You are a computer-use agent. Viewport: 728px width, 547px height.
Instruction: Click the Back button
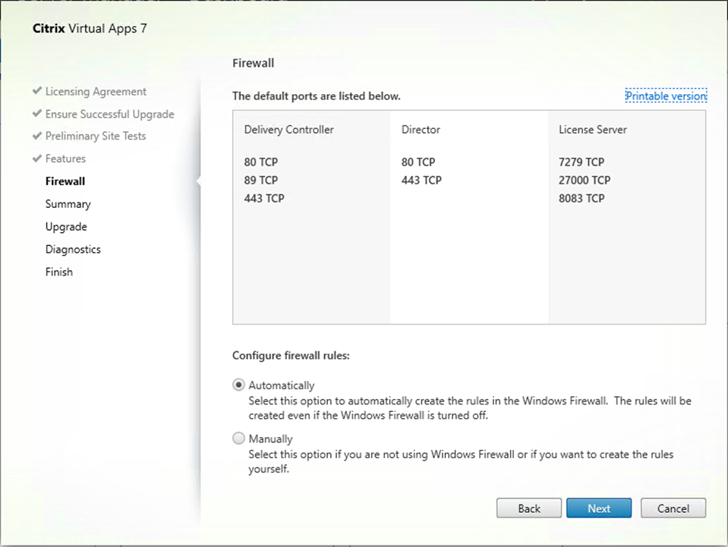[x=529, y=508]
